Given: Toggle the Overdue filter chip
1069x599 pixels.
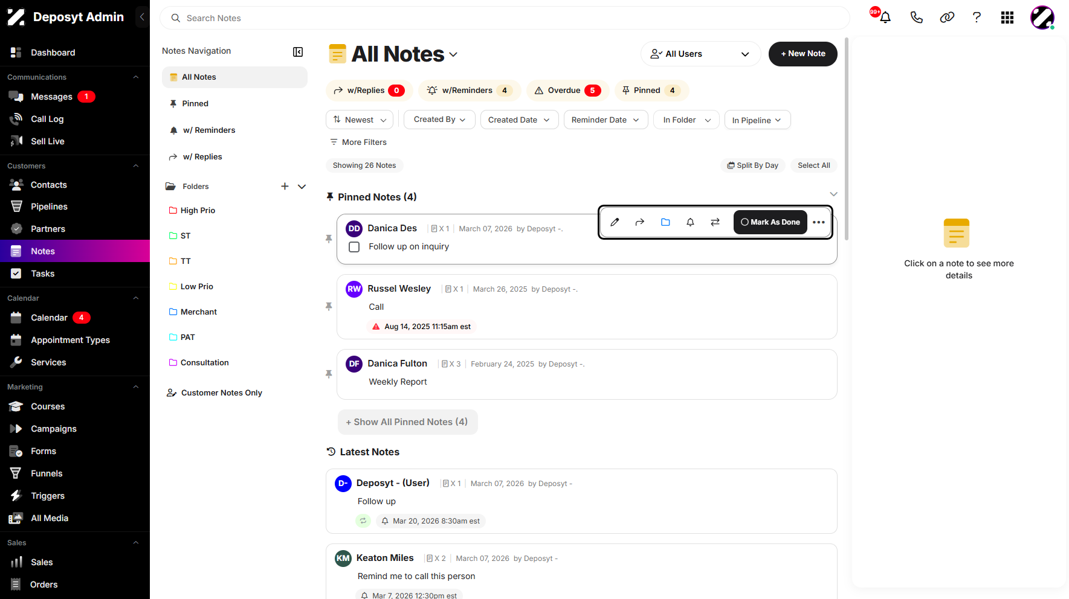Looking at the screenshot, I should coord(567,91).
